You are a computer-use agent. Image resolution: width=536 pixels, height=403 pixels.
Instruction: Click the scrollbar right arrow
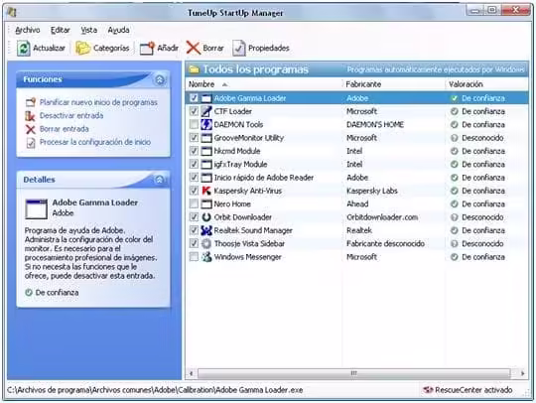point(522,373)
